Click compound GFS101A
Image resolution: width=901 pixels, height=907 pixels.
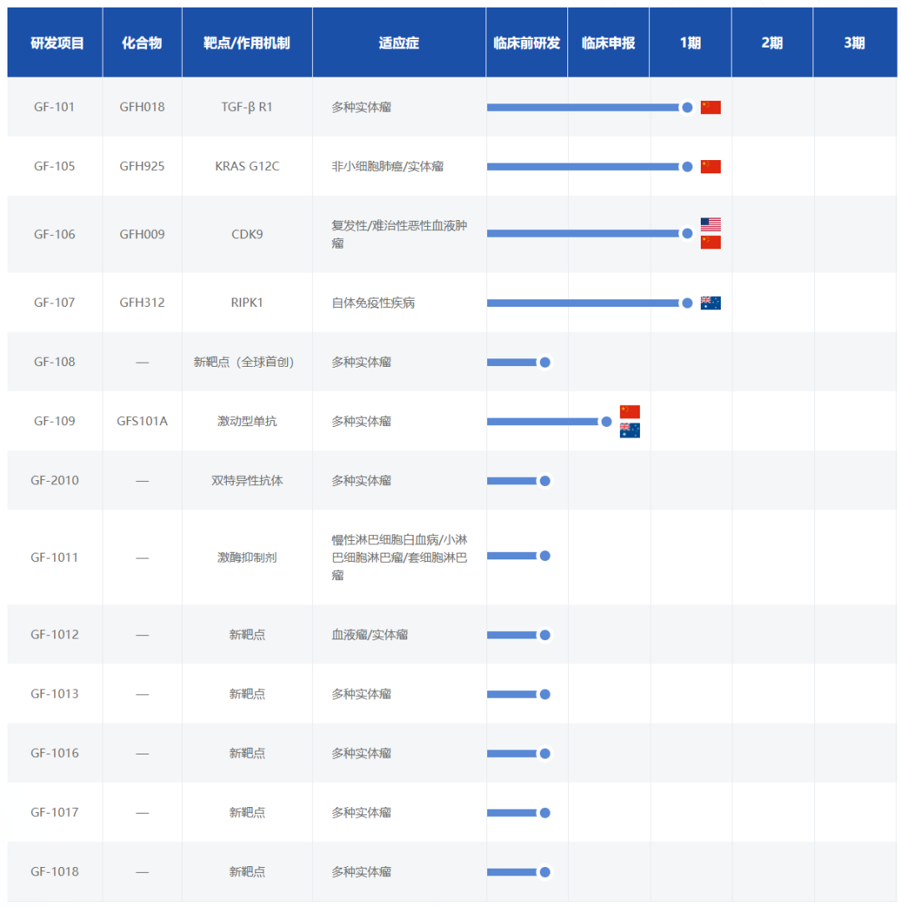[142, 421]
